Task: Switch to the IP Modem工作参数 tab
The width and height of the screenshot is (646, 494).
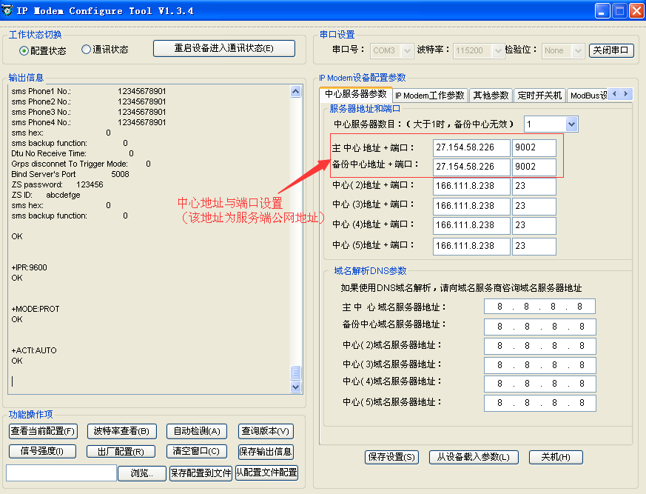Action: 429,96
